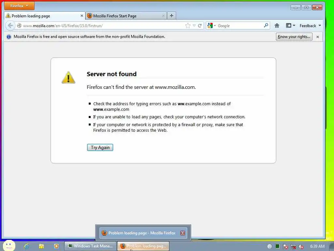Click the Firefox Problem loading page taskbar button

pos(143,246)
